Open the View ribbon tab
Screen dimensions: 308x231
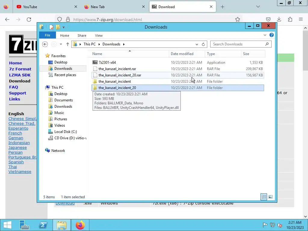pos(99,35)
